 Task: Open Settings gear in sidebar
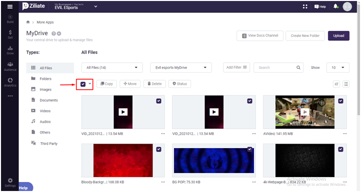(10, 183)
